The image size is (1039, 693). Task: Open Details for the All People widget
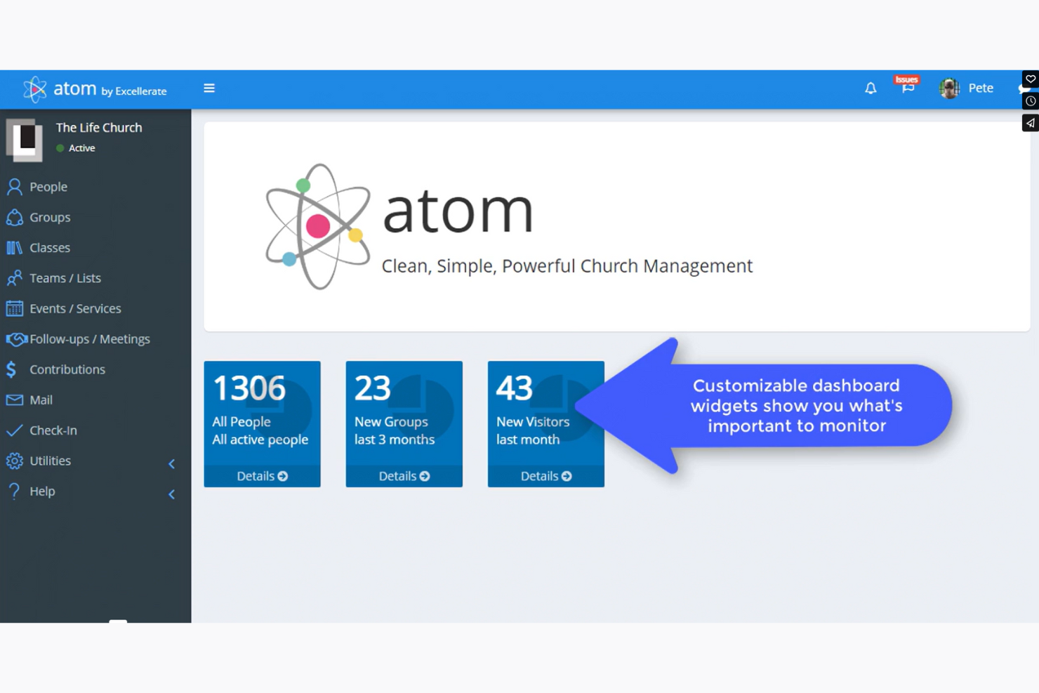pyautogui.click(x=262, y=476)
